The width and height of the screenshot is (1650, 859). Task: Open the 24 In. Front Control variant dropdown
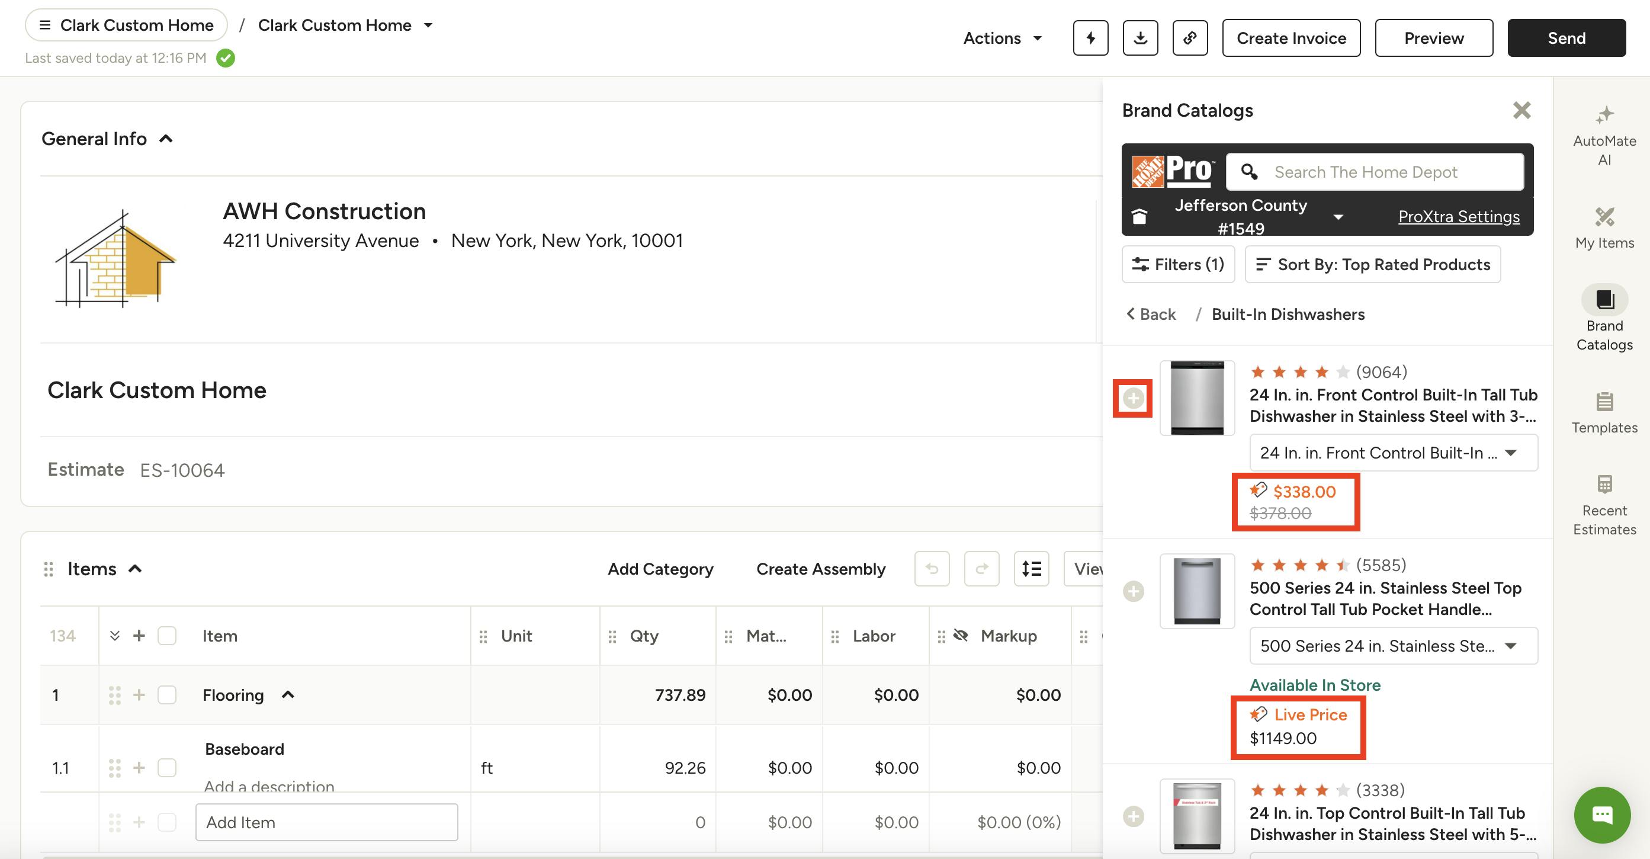pos(1393,453)
